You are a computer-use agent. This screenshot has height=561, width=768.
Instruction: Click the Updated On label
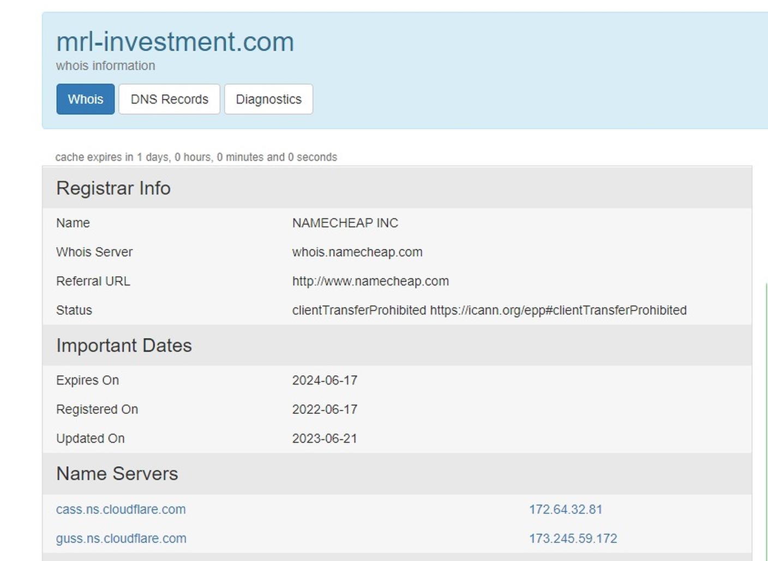91,438
